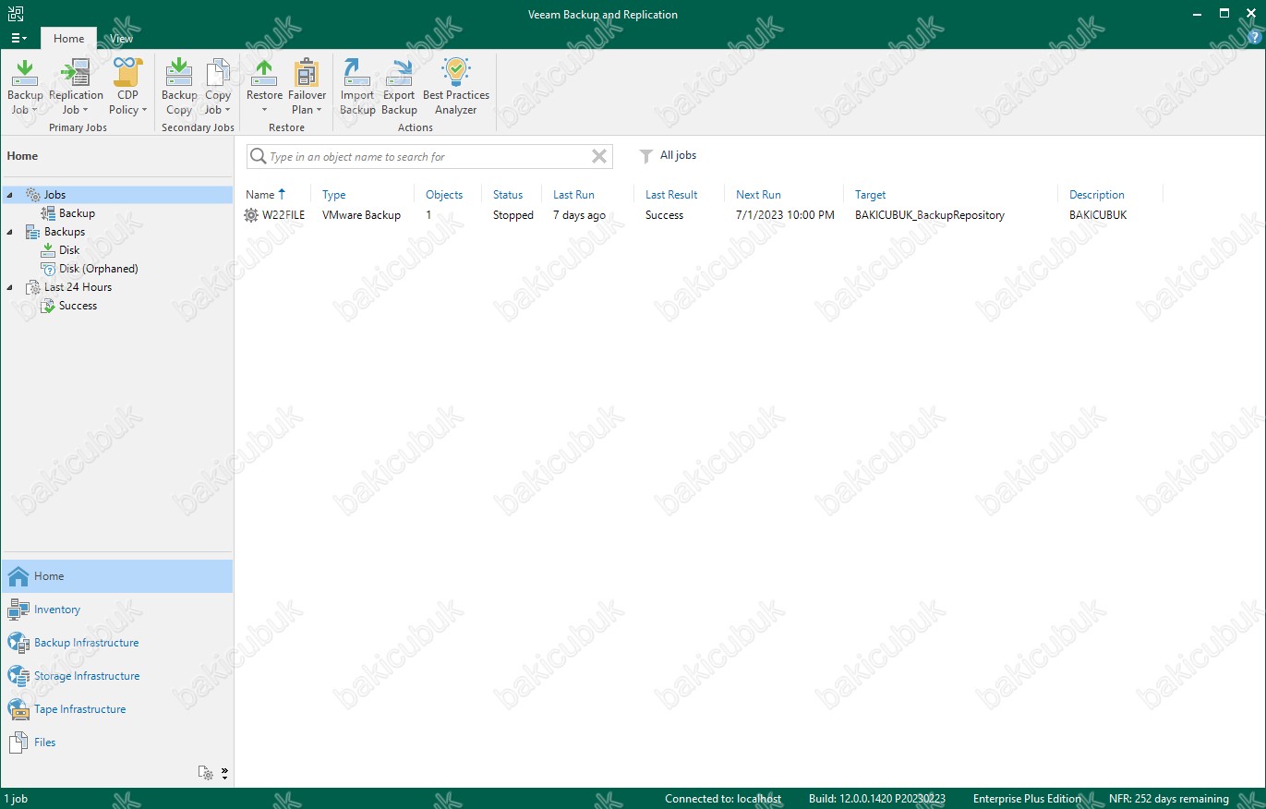Image resolution: width=1266 pixels, height=809 pixels.
Task: Open the Home navigation pane
Action: pos(116,576)
